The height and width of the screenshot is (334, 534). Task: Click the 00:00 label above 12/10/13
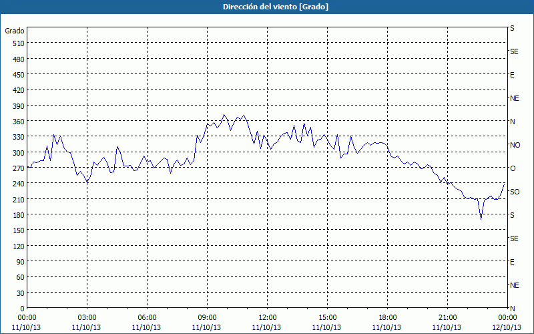coord(507,318)
